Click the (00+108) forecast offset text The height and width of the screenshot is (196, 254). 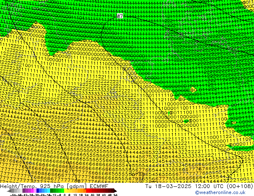click(240, 186)
